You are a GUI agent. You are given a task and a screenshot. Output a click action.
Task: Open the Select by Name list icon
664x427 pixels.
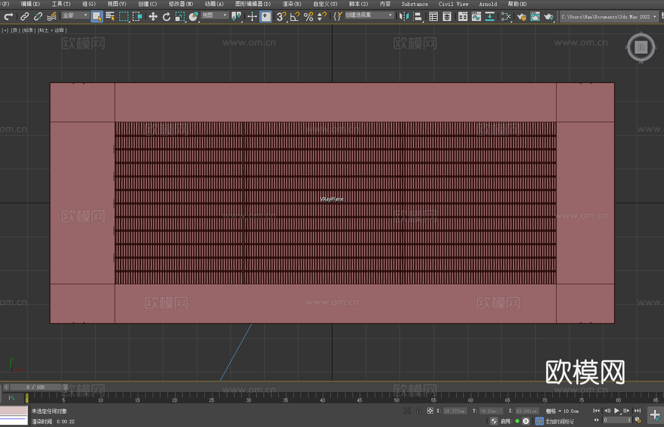pos(110,16)
